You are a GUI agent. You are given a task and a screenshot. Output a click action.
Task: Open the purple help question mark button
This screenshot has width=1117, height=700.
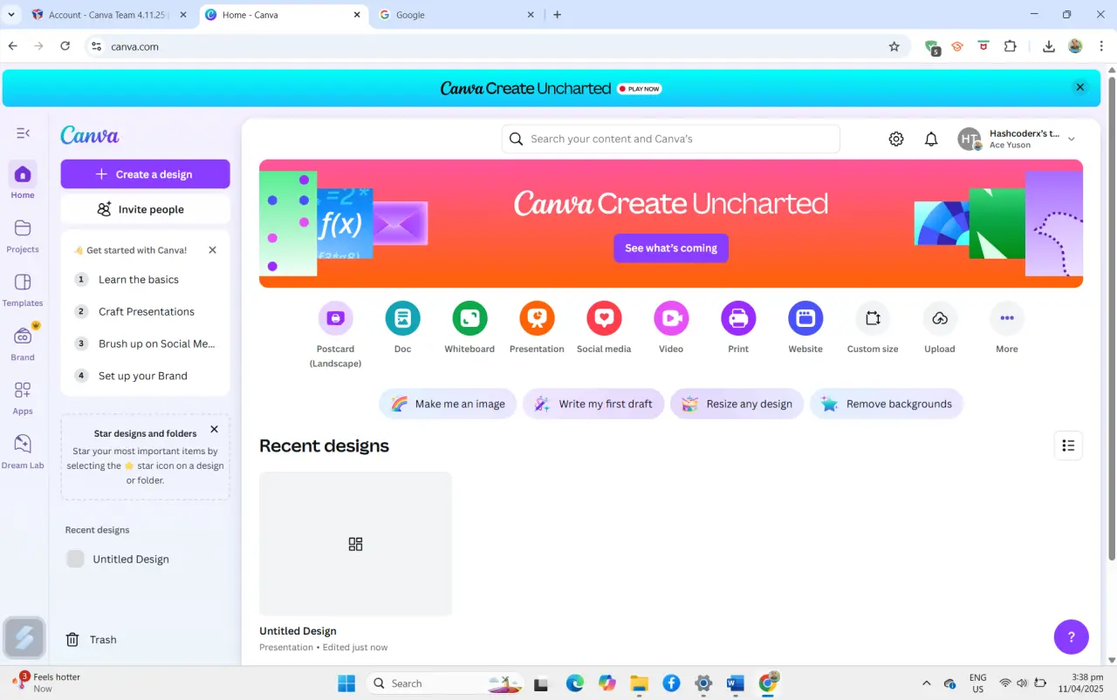pyautogui.click(x=1072, y=636)
